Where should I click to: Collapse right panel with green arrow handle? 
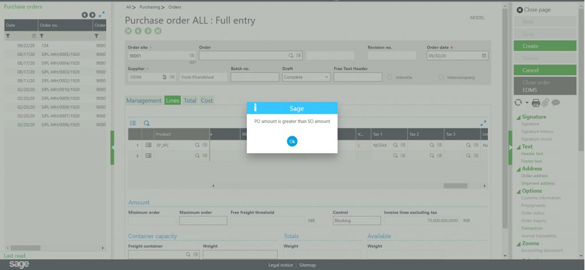(510, 148)
